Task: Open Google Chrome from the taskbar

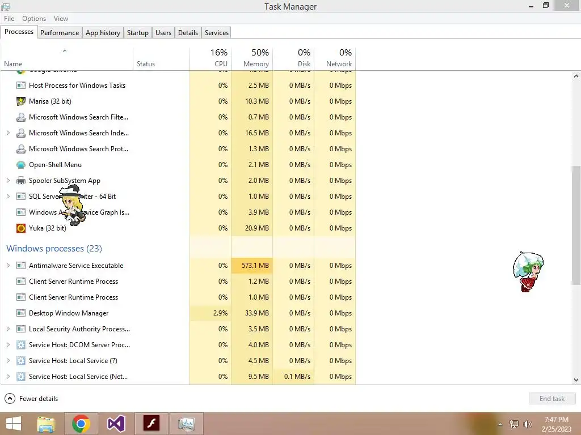Action: tap(81, 424)
